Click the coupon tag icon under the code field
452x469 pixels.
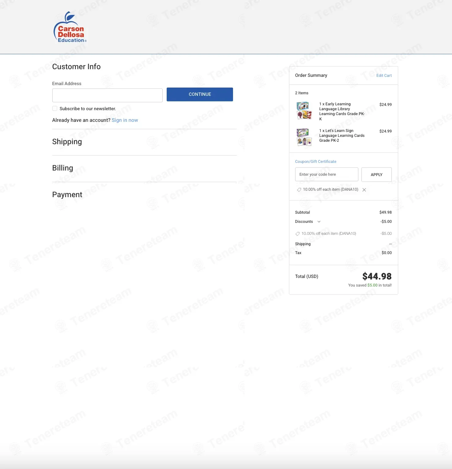[x=299, y=190]
